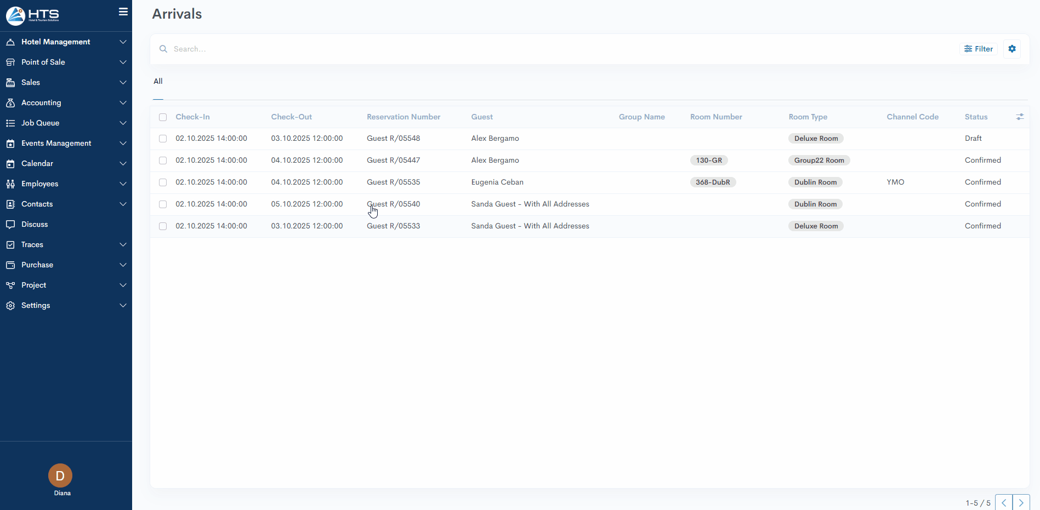
Task: Click the column adjust icon in table header
Action: [1020, 117]
